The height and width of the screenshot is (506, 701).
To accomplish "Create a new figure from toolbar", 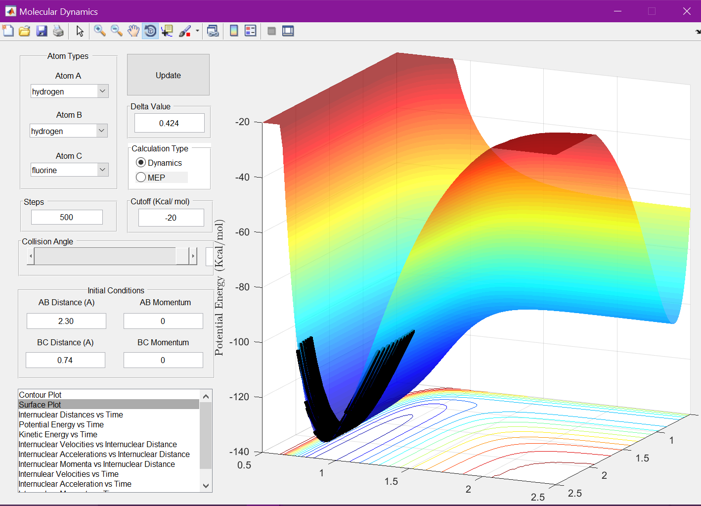I will pyautogui.click(x=8, y=31).
